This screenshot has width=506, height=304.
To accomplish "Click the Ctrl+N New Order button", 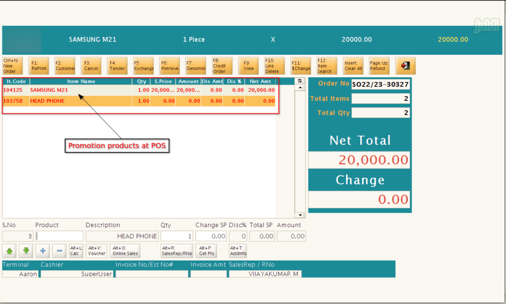I will [x=12, y=66].
